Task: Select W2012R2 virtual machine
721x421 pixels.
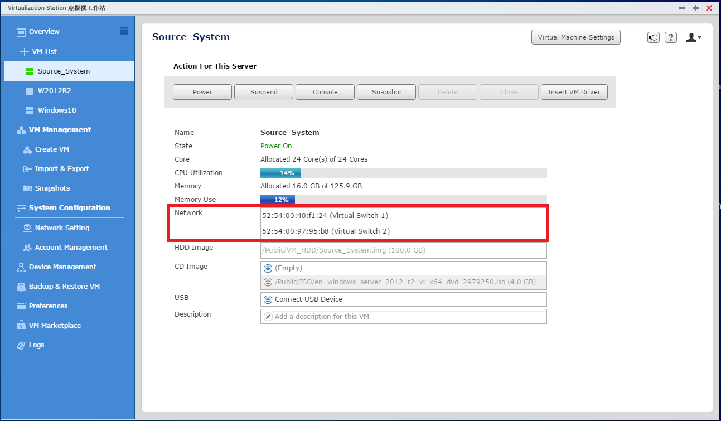Action: 54,91
